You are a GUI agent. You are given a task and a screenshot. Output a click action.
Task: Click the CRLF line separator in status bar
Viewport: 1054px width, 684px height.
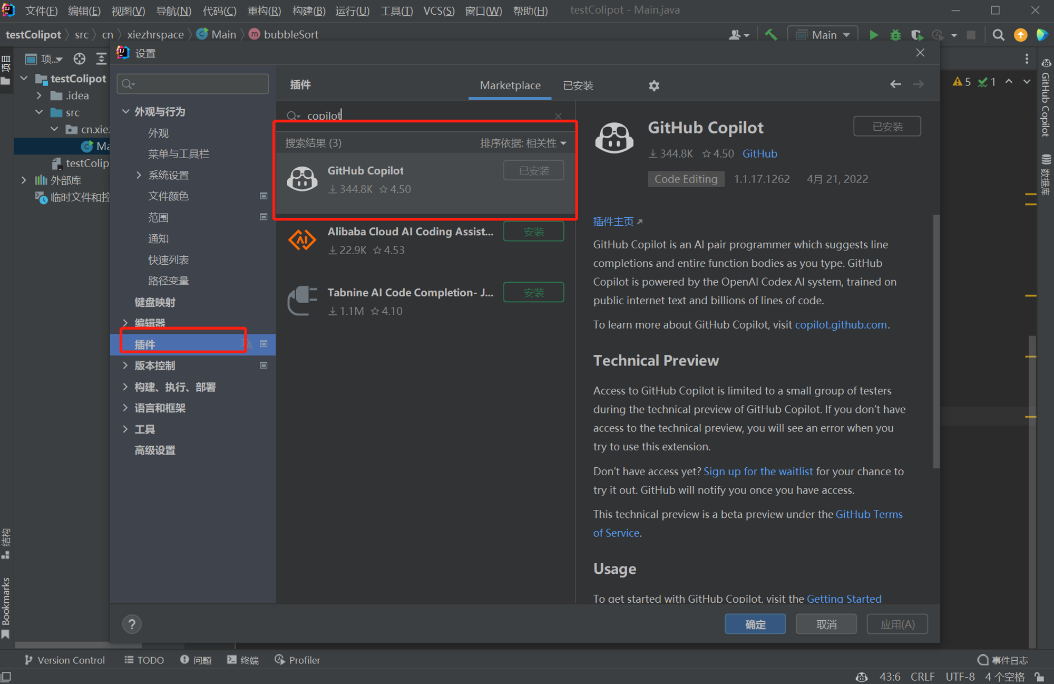(x=922, y=677)
